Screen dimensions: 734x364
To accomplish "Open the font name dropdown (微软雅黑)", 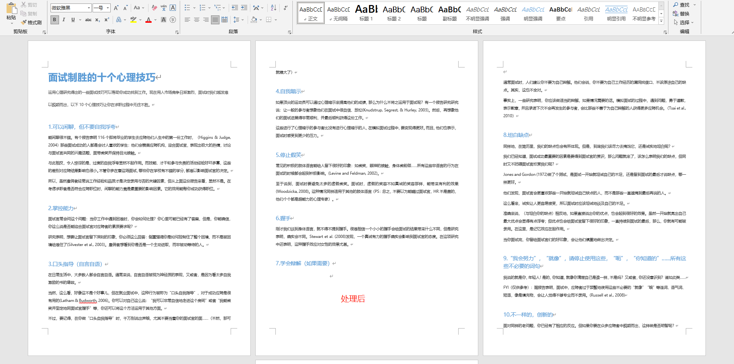I will click(89, 8).
